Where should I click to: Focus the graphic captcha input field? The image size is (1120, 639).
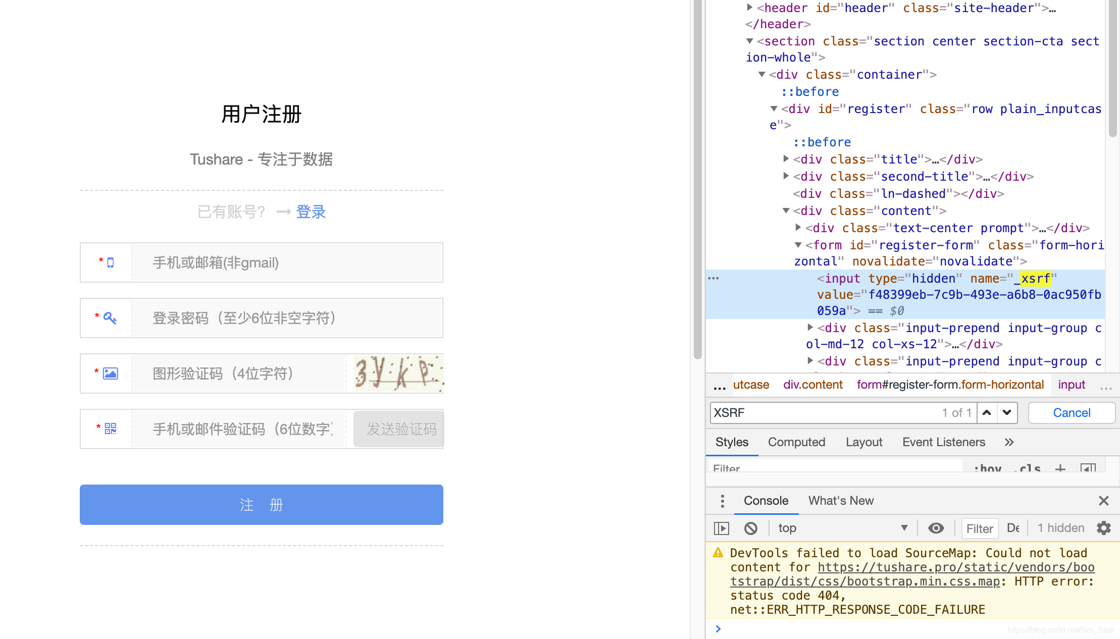(x=239, y=374)
